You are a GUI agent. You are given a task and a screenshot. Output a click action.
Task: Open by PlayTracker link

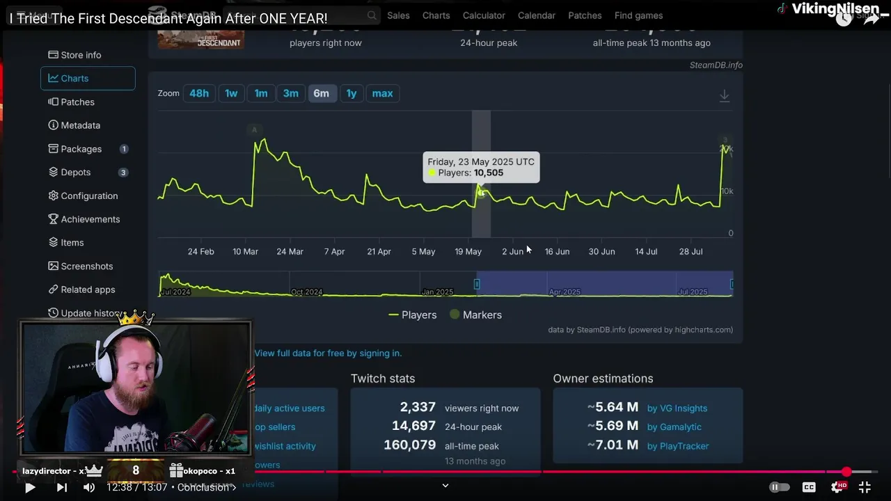tap(678, 446)
